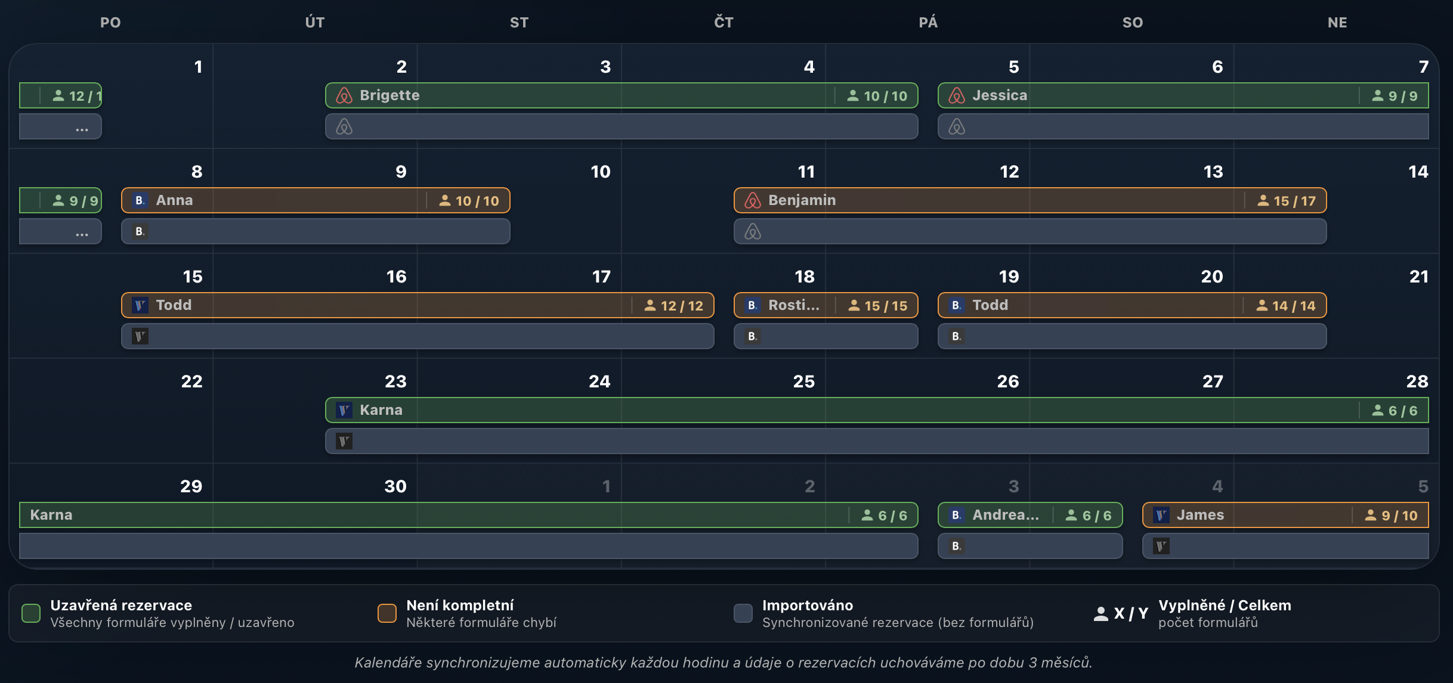Click the PO weekday header
The image size is (1453, 683).
click(110, 23)
